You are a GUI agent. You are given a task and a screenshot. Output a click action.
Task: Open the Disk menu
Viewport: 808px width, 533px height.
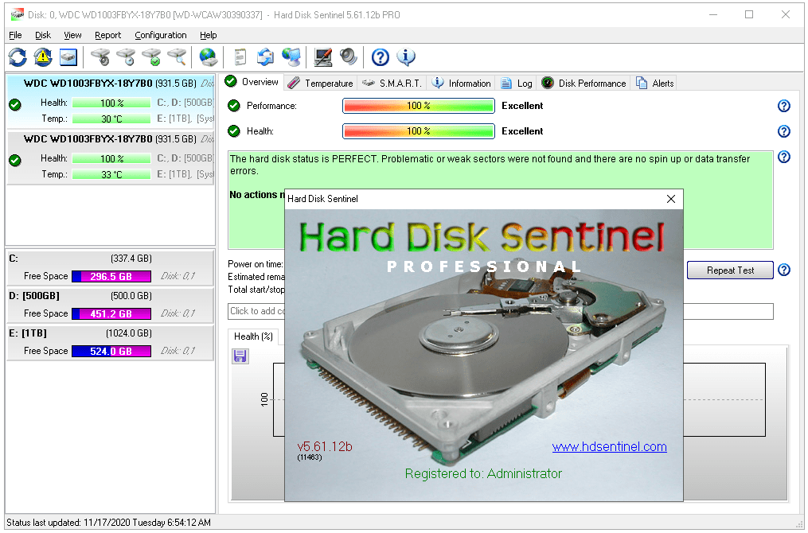point(43,35)
